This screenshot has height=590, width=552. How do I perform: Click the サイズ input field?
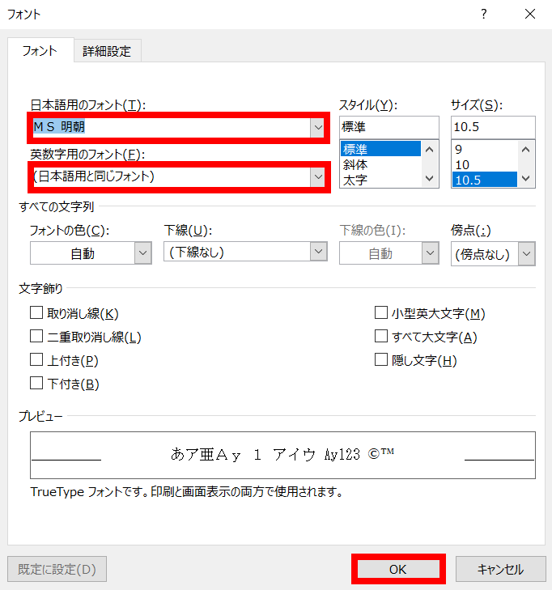493,127
